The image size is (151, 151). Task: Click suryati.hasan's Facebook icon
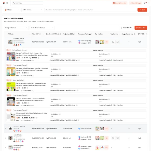coord(21,141)
